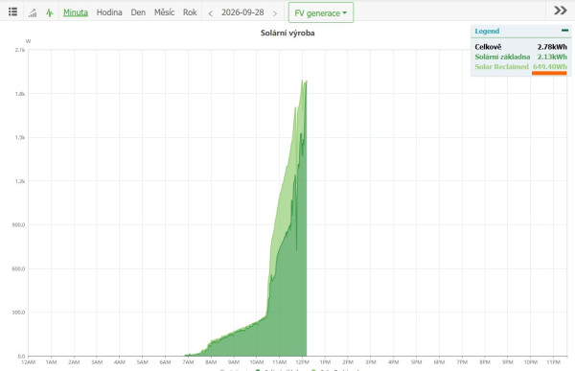Image resolution: width=575 pixels, height=371 pixels.
Task: Select the Den time range tab
Action: click(x=138, y=12)
